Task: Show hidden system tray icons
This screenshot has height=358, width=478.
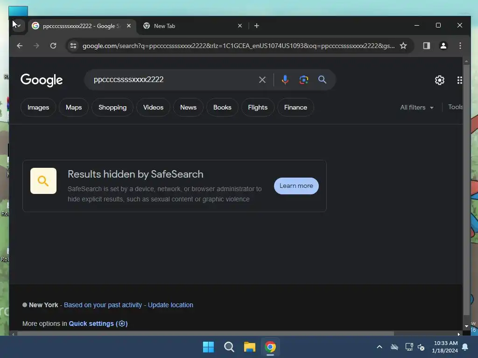Action: [379, 347]
